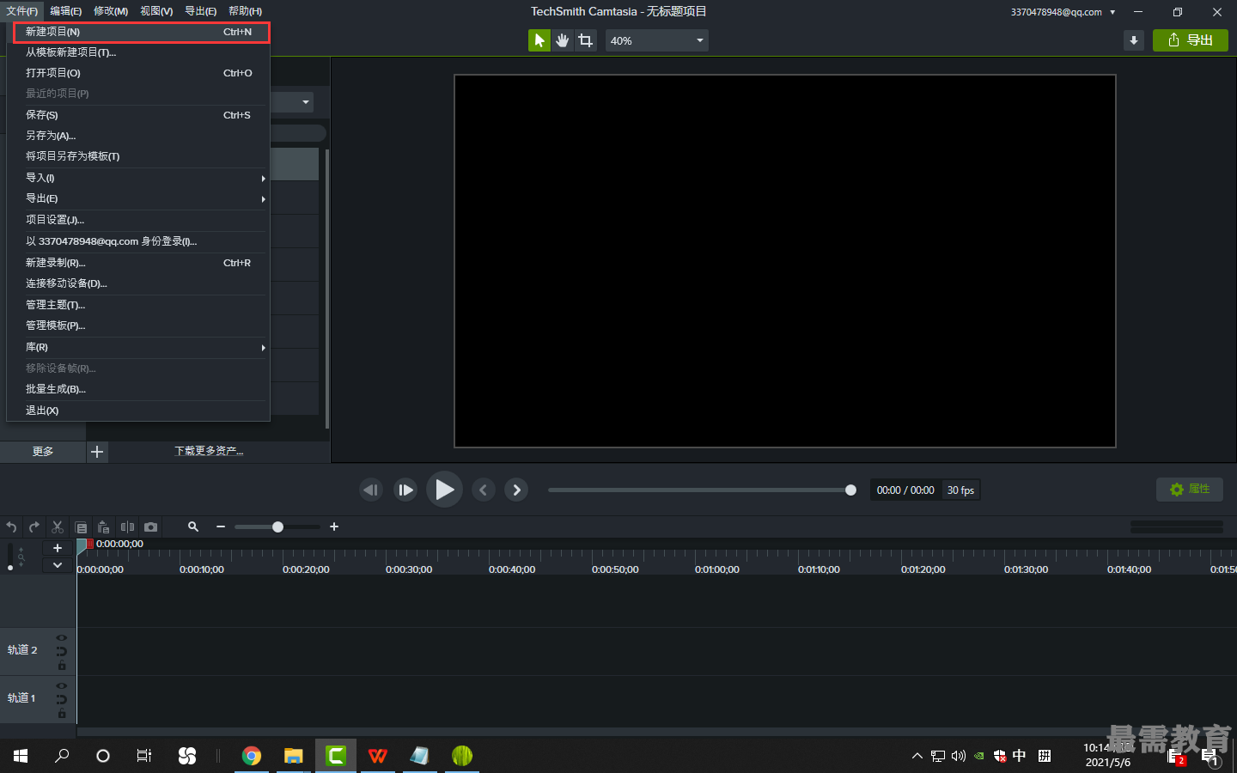Expand 库(R) submenu
Viewport: 1237px width, 773px height.
(x=137, y=347)
